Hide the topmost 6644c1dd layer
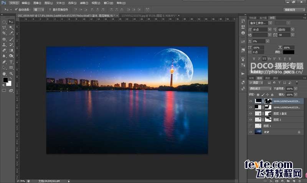The height and width of the screenshot is (183, 307). click(251, 101)
